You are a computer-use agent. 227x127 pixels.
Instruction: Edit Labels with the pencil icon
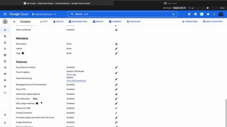pyautogui.click(x=116, y=49)
